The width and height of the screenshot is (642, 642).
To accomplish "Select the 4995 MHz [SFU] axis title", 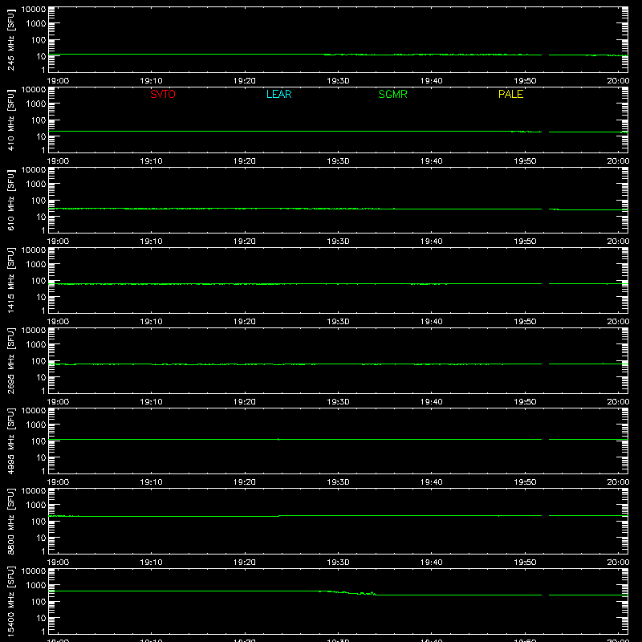I will point(10,441).
